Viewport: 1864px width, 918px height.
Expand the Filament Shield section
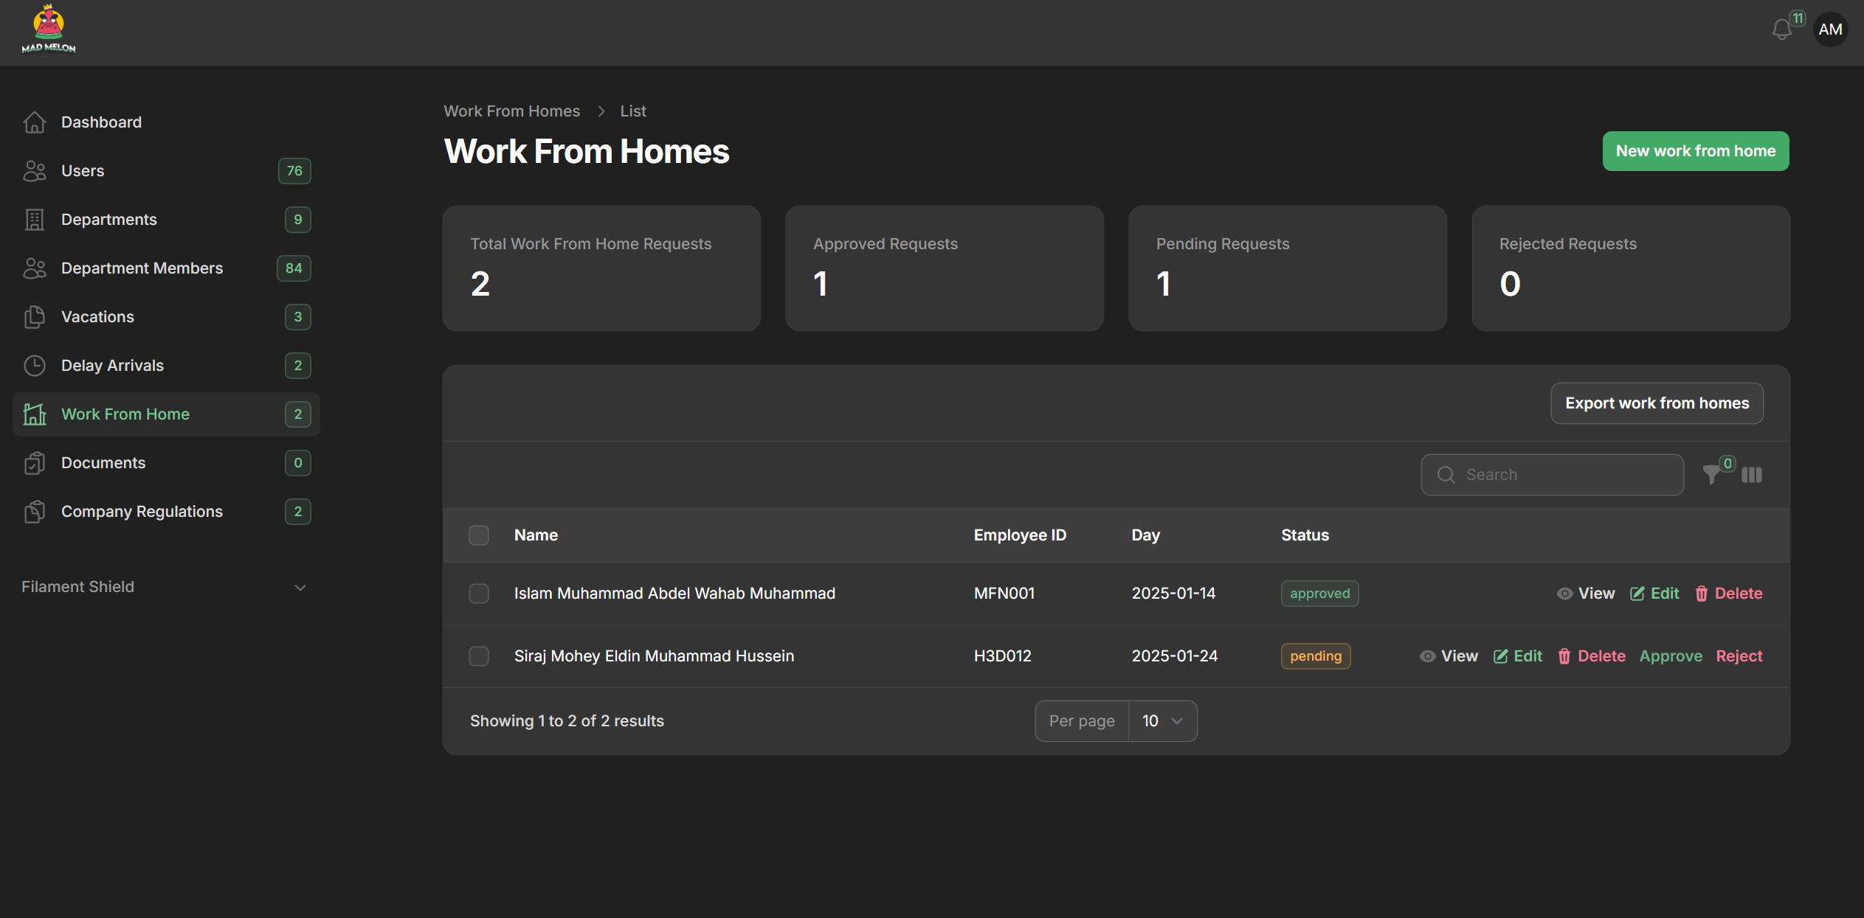[300, 588]
